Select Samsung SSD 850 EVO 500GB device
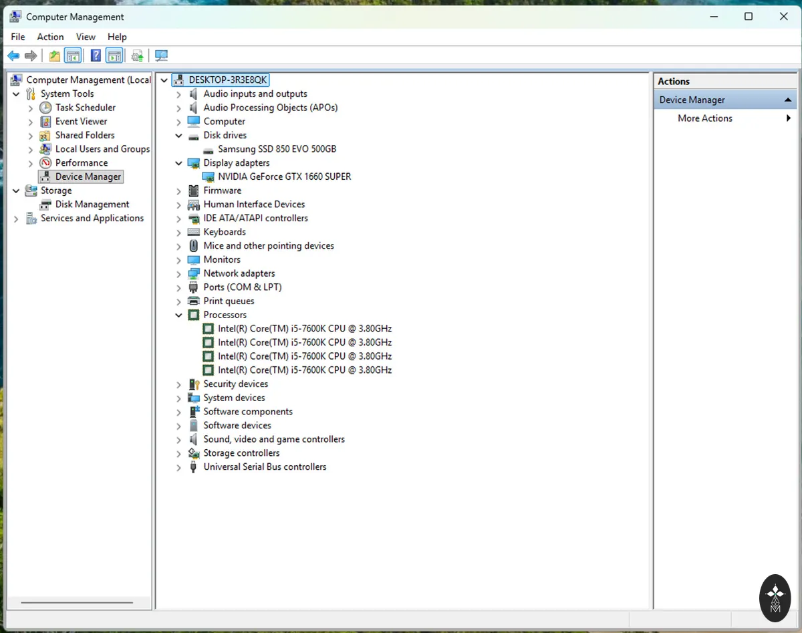 tap(277, 149)
